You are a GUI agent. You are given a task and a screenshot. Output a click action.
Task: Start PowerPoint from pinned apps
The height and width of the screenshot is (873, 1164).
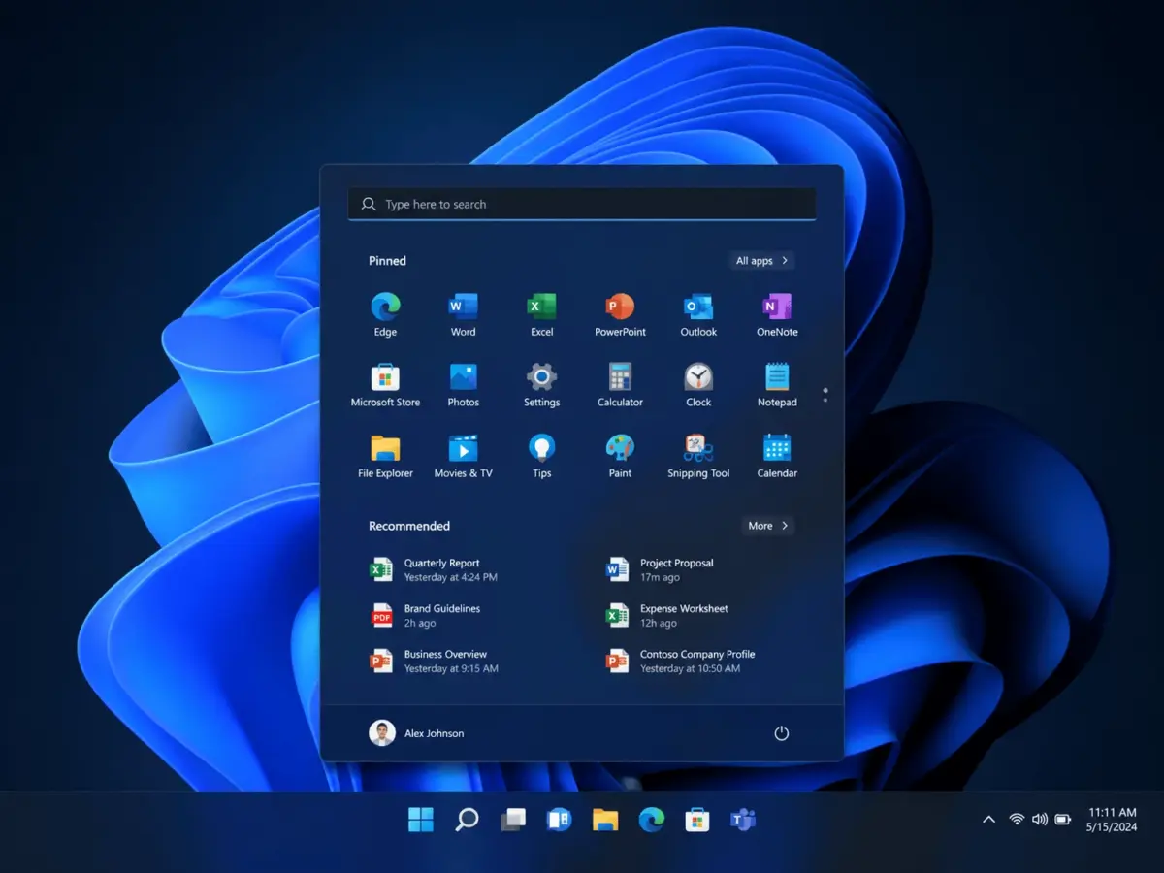[x=620, y=315]
